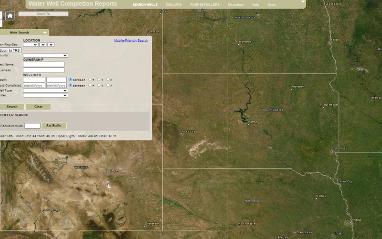This screenshot has height=239, width=382.
Task: Expand the Well Type dropdown
Action: click(45, 90)
